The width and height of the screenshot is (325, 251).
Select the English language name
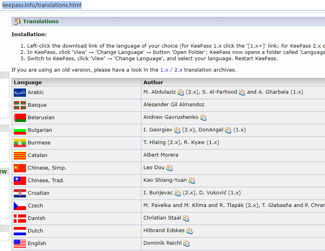(x=37, y=244)
